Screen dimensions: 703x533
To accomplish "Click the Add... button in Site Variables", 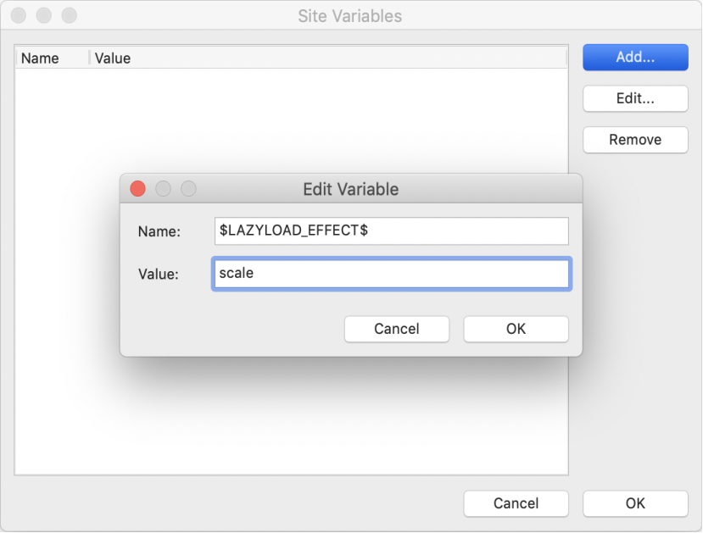I will point(635,58).
